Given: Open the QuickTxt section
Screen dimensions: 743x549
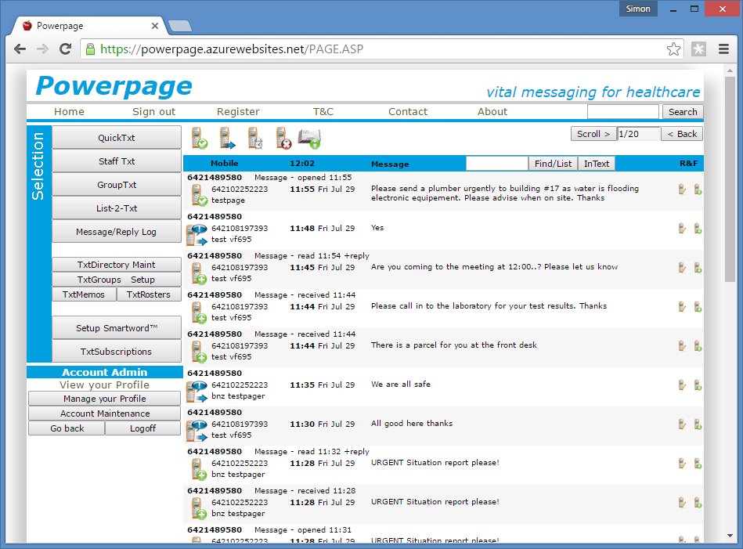Looking at the screenshot, I should click(116, 138).
